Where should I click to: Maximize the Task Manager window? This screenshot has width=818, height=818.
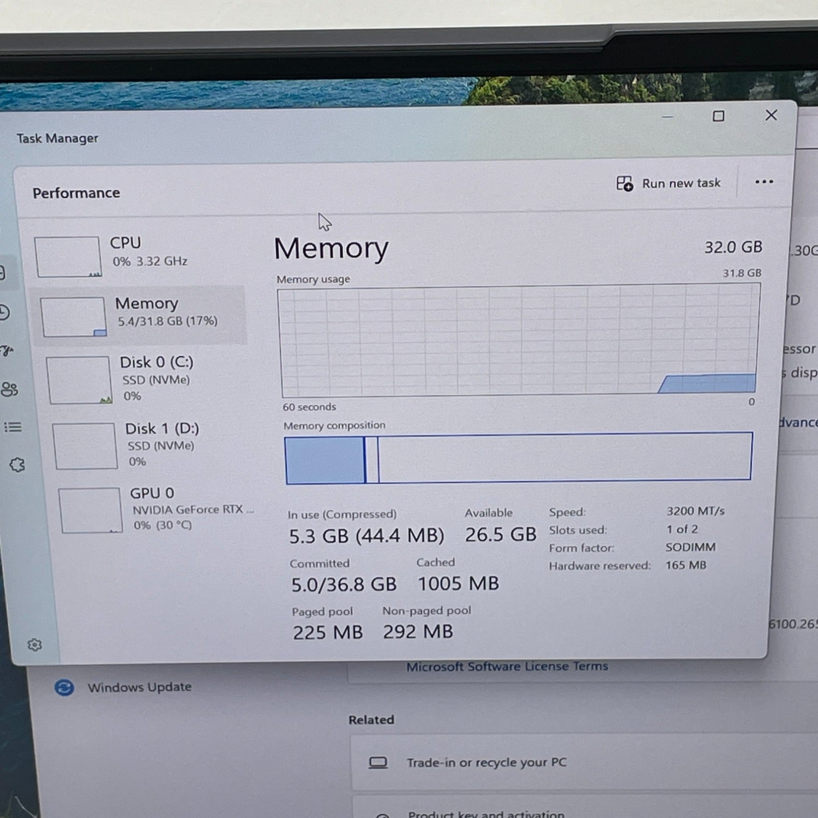click(x=718, y=116)
